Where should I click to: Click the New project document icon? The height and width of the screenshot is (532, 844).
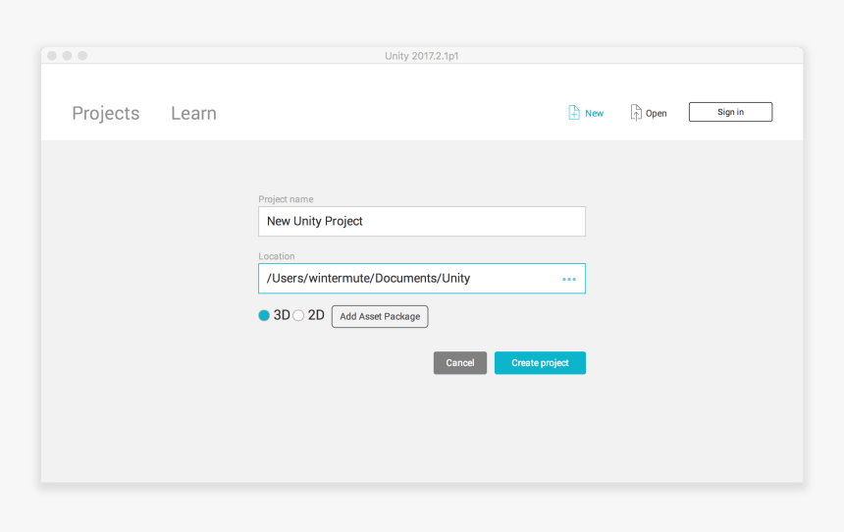point(574,113)
